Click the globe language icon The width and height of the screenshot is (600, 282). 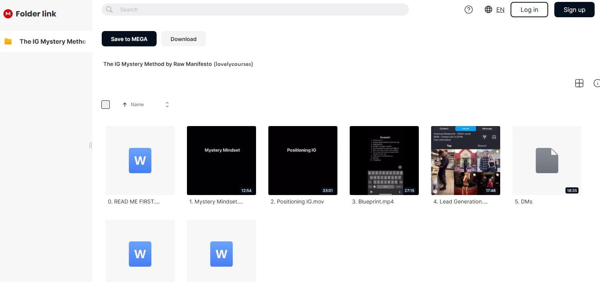pos(488,10)
